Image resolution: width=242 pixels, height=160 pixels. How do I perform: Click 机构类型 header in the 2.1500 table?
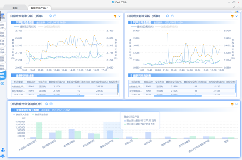tap(18, 82)
